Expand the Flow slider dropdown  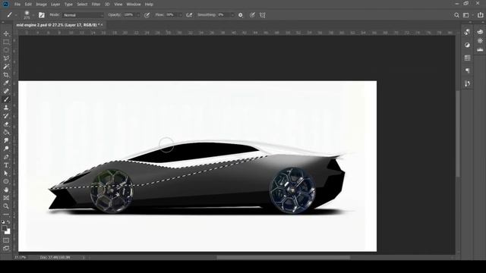point(181,15)
